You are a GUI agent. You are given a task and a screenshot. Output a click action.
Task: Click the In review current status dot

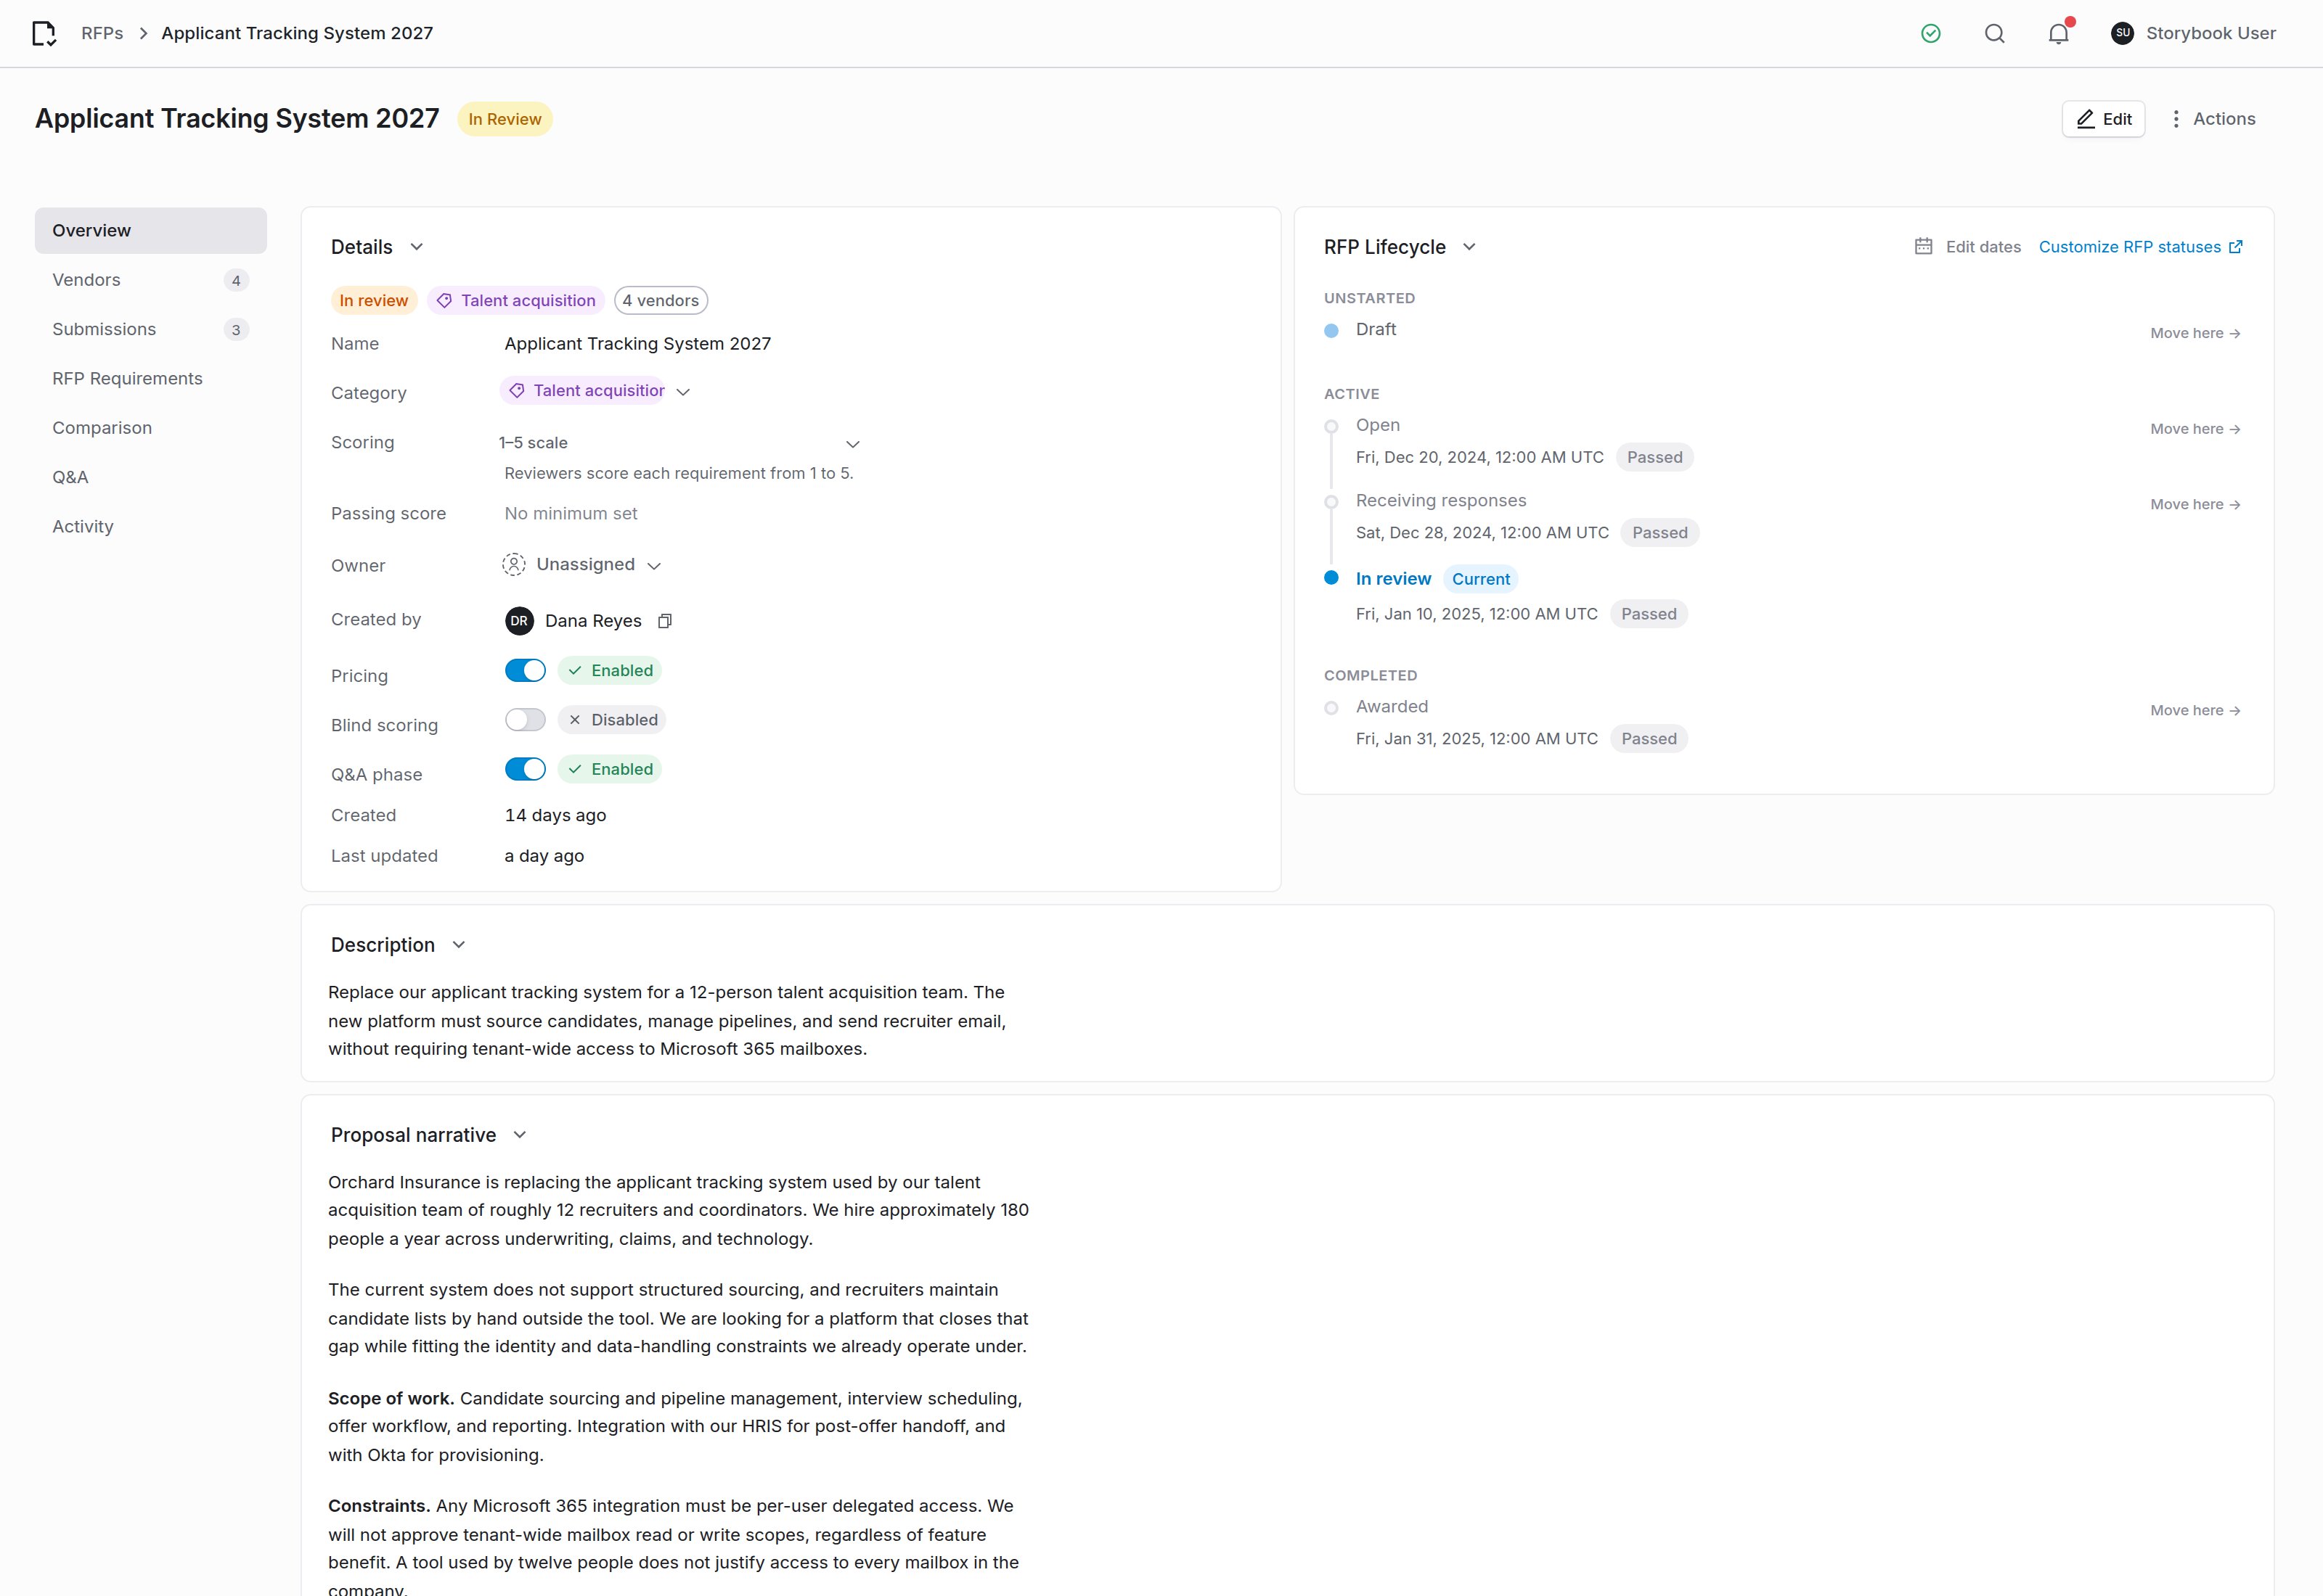pos(1331,578)
